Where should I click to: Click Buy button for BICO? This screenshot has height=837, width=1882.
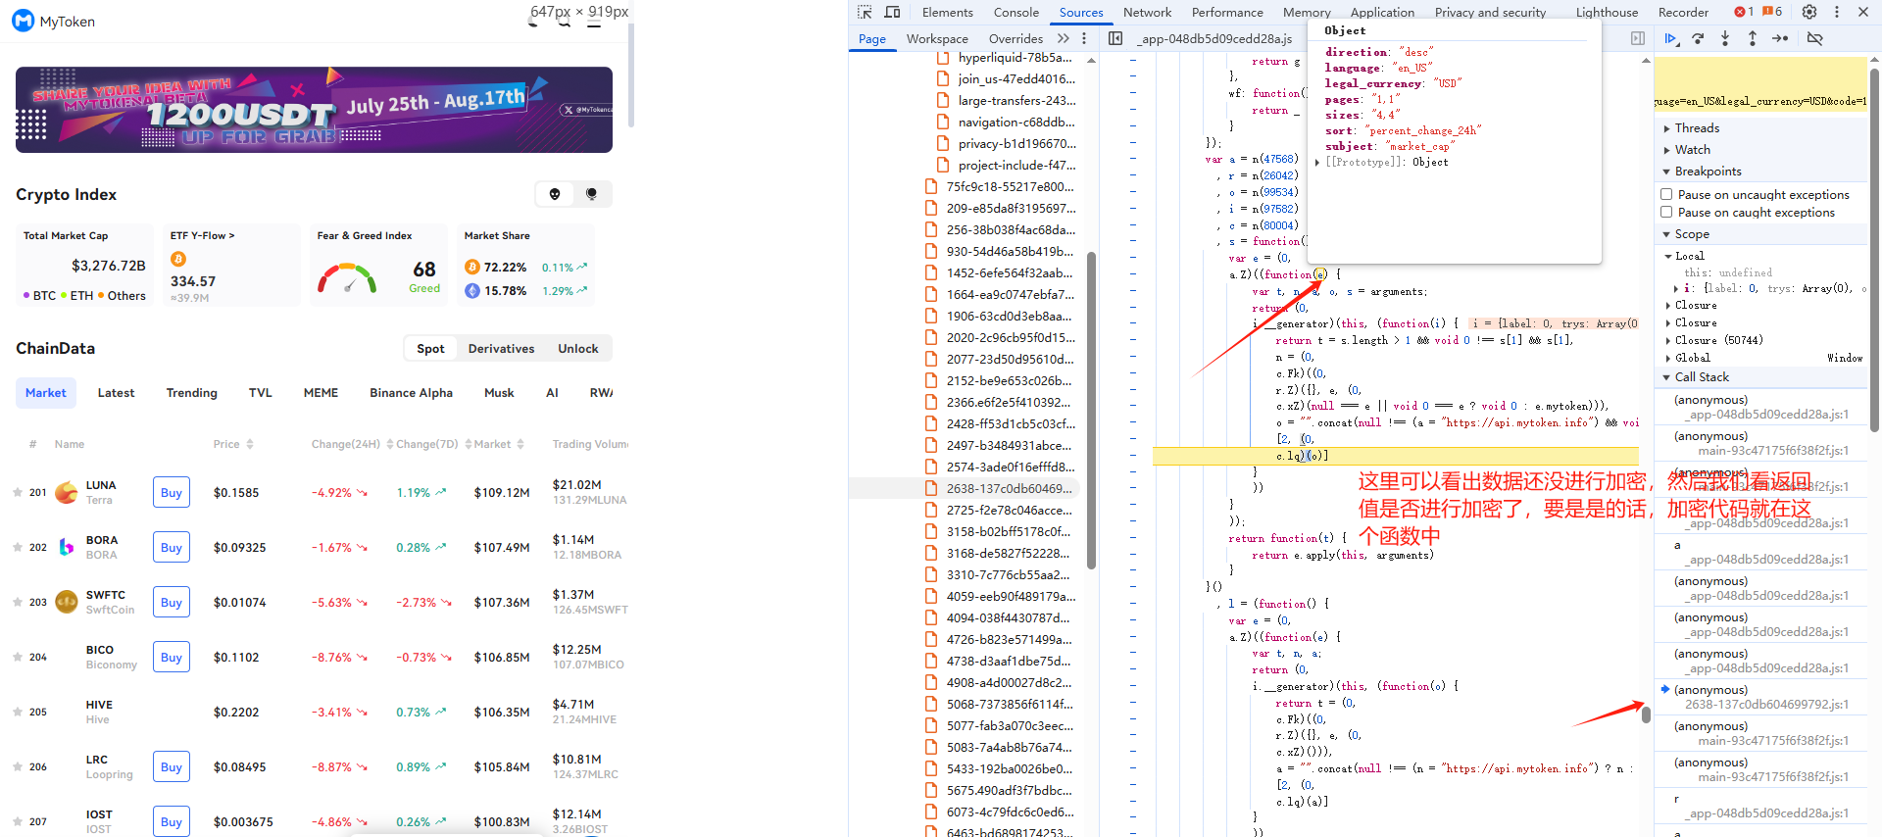point(172,657)
